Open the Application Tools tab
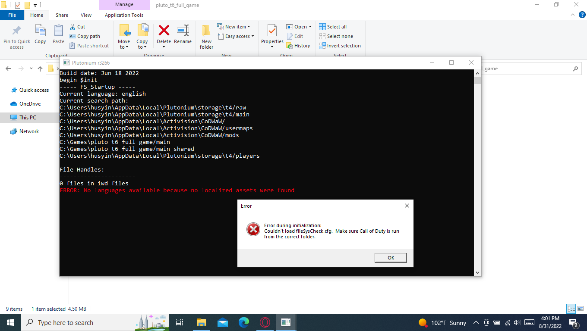 coord(124,15)
